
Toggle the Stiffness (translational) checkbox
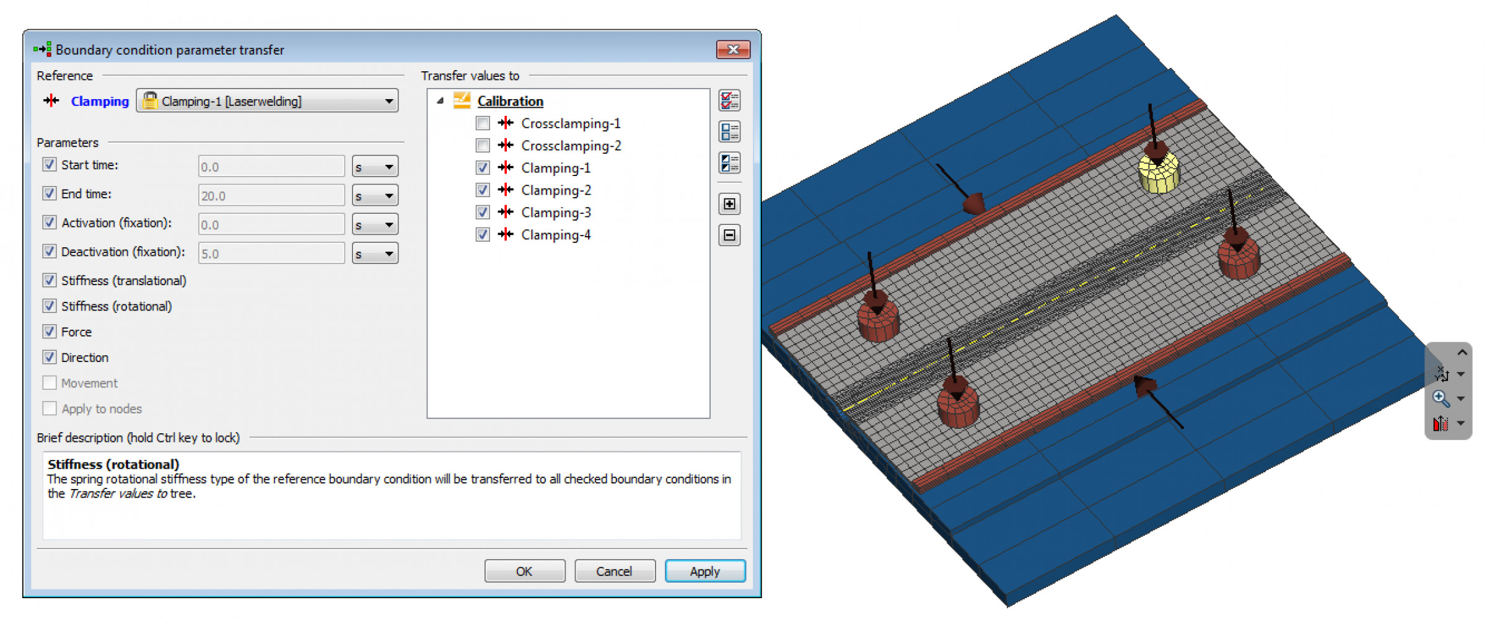(50, 281)
